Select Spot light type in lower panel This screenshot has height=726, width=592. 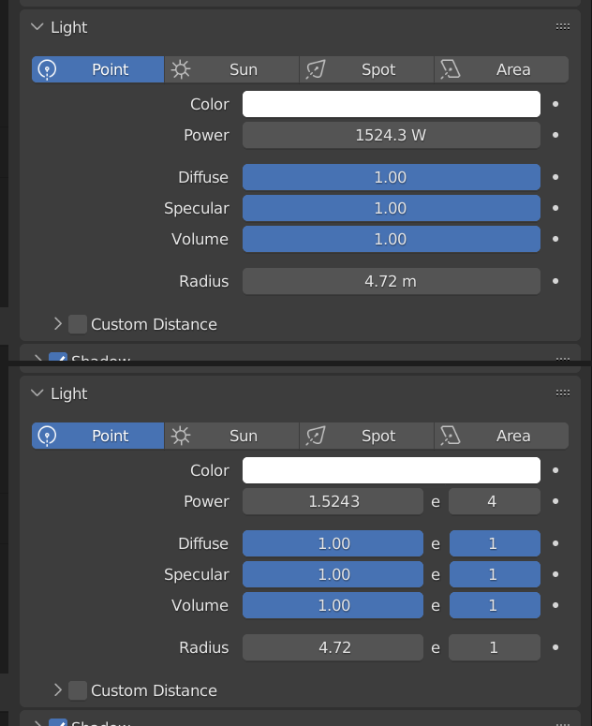point(366,436)
